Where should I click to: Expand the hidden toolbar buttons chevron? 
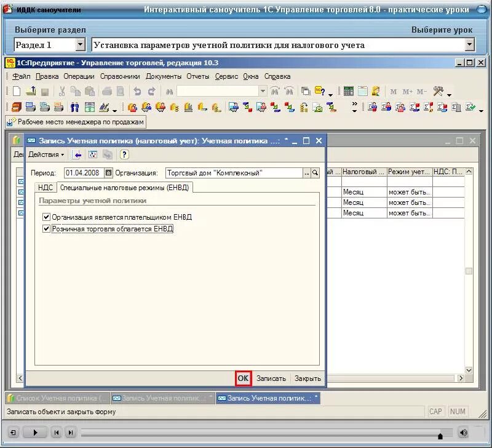tap(355, 106)
